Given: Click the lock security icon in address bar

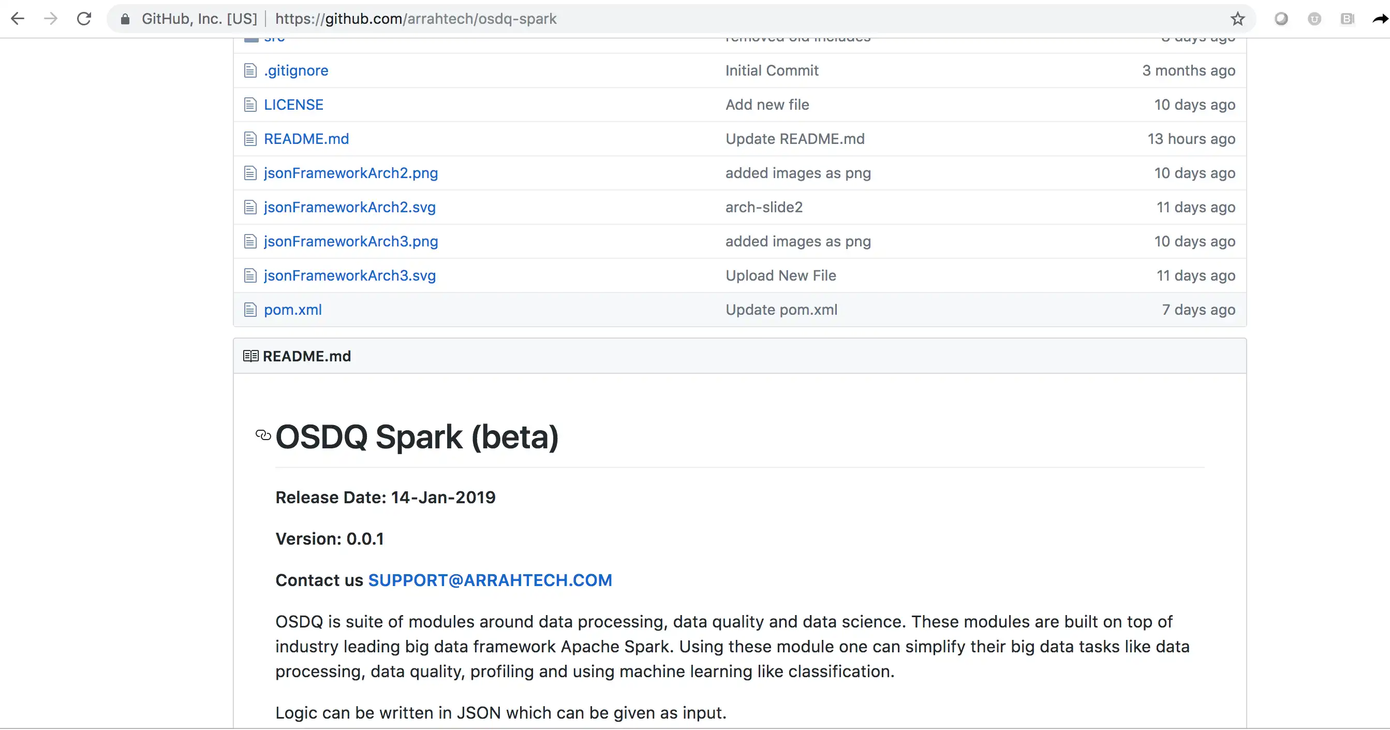Looking at the screenshot, I should pos(125,19).
